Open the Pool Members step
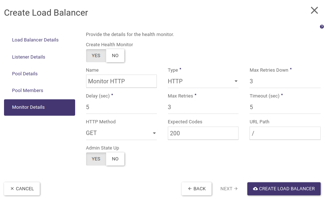 coord(28,91)
